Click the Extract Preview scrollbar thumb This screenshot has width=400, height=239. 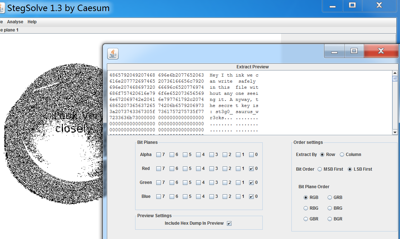tap(395, 78)
